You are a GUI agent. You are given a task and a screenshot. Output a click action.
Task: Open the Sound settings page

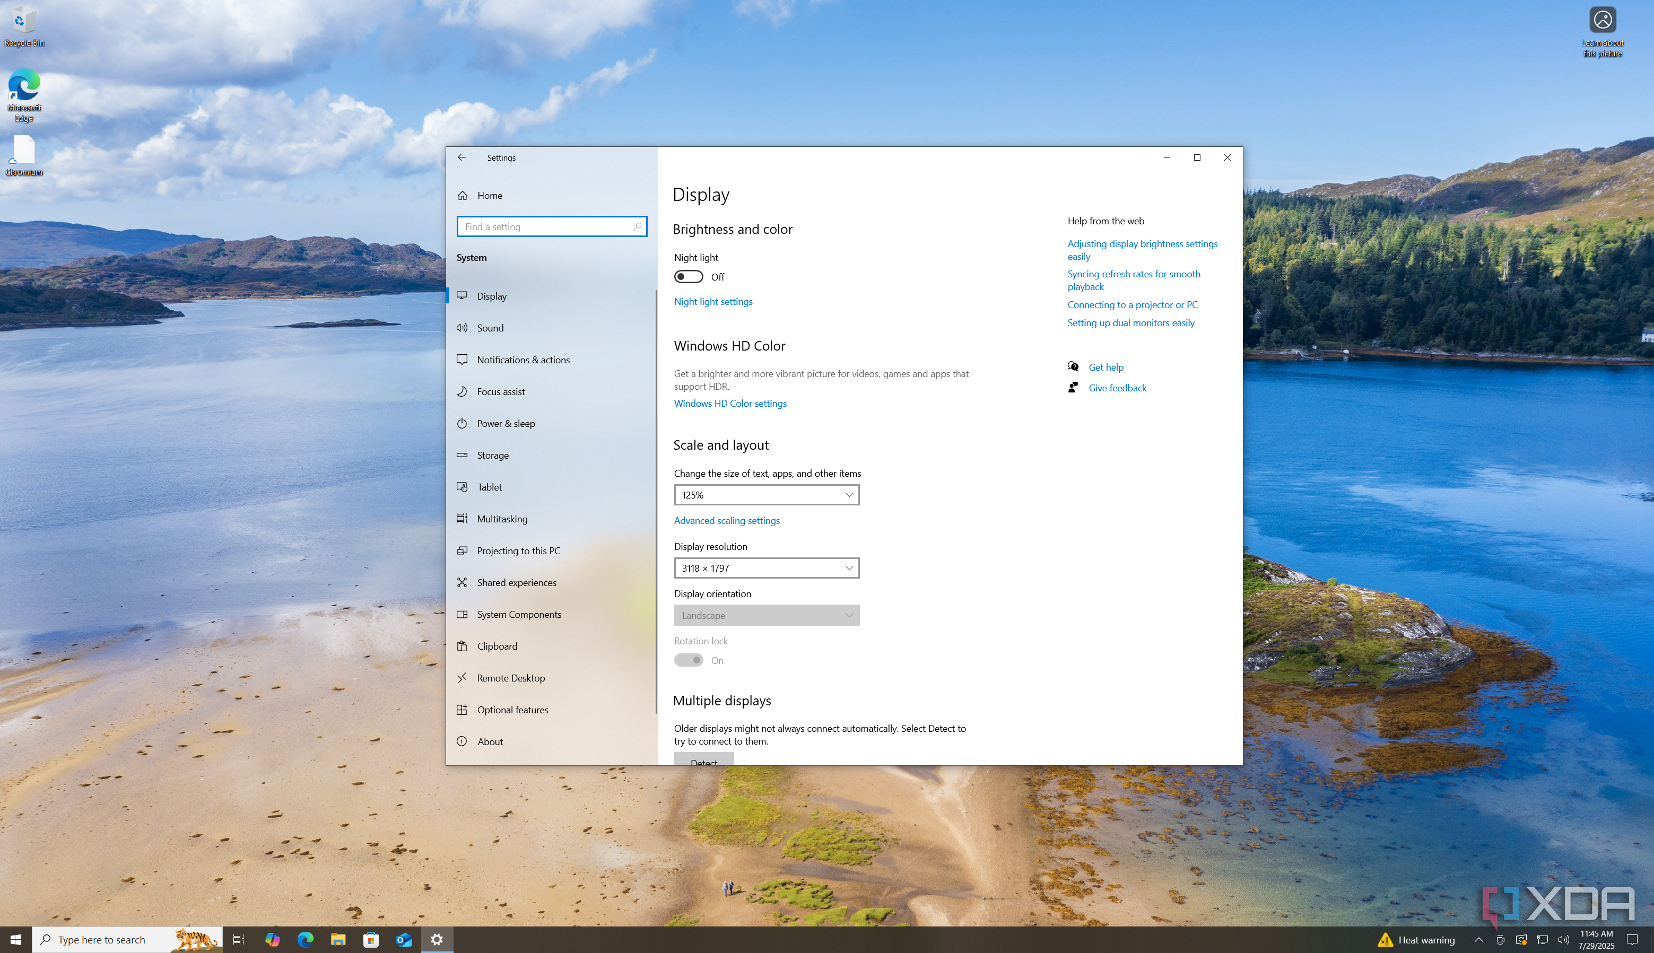pos(552,328)
